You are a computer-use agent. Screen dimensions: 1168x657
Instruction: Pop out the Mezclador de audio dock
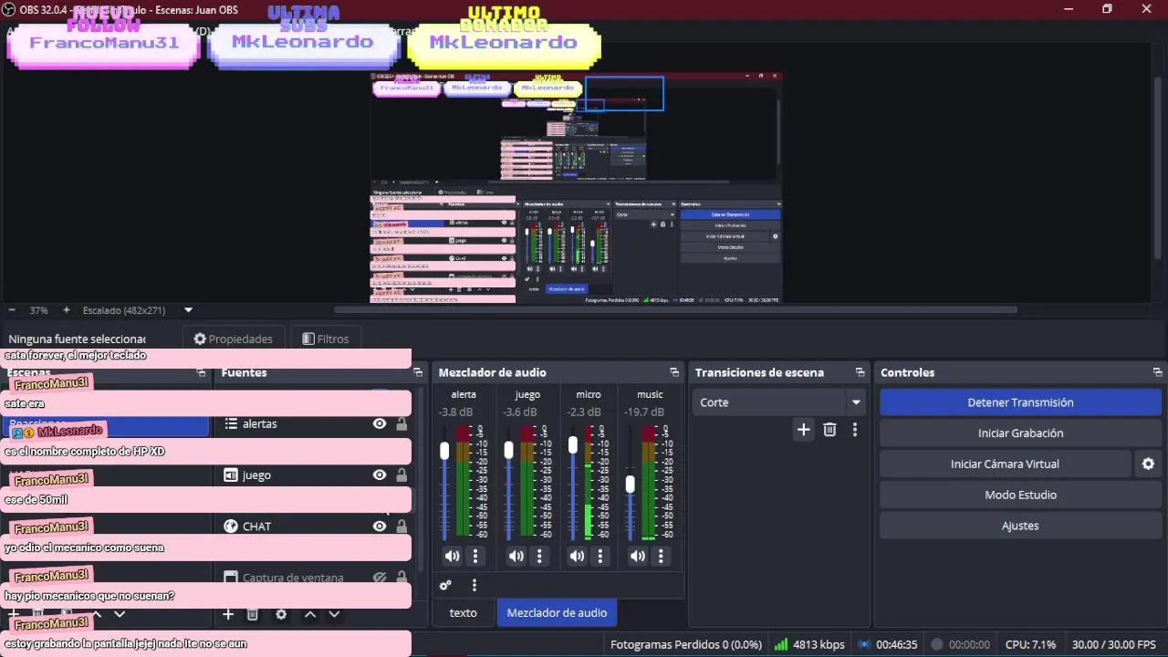click(674, 372)
